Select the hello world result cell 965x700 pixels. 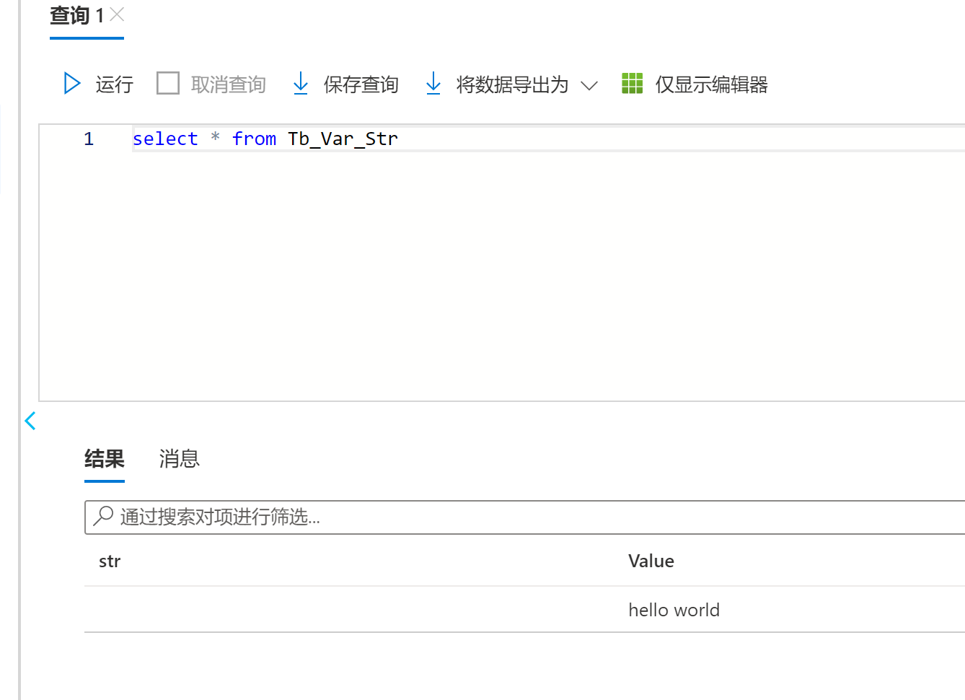point(674,610)
